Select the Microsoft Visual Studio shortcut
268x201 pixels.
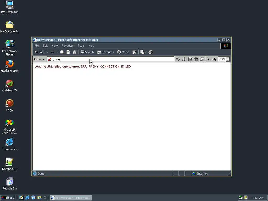9,126
